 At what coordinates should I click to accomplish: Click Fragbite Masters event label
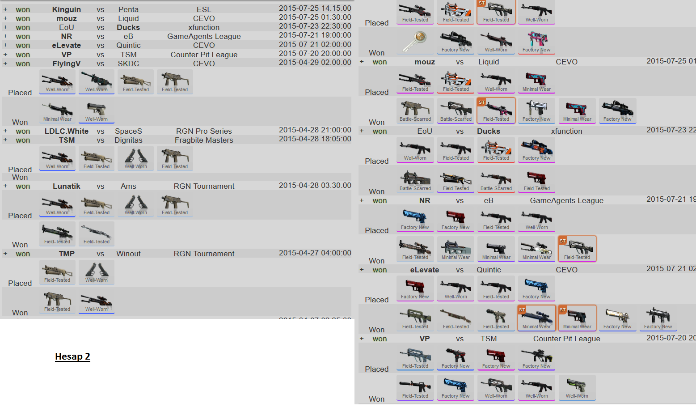[204, 140]
